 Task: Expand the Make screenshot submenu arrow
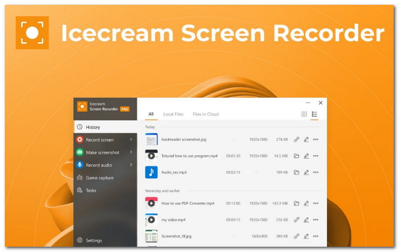(x=131, y=152)
